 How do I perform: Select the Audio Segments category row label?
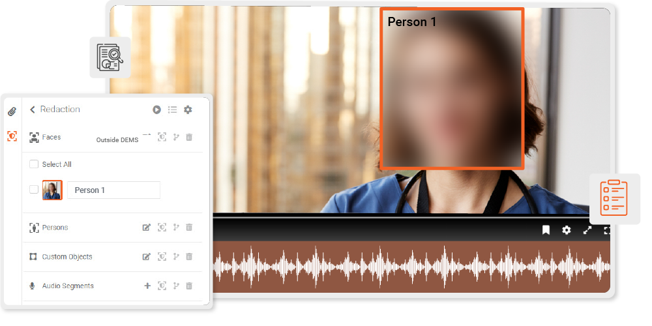68,286
